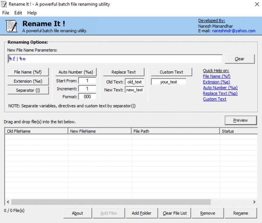Image resolution: width=262 pixels, height=223 pixels.
Task: Sort by the New FileName column header
Action: [100, 131]
